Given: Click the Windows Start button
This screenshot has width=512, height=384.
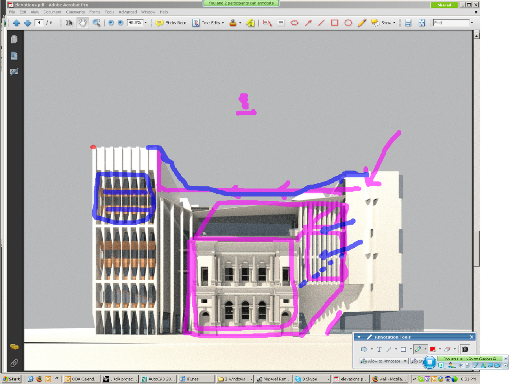Looking at the screenshot, I should click(x=12, y=379).
